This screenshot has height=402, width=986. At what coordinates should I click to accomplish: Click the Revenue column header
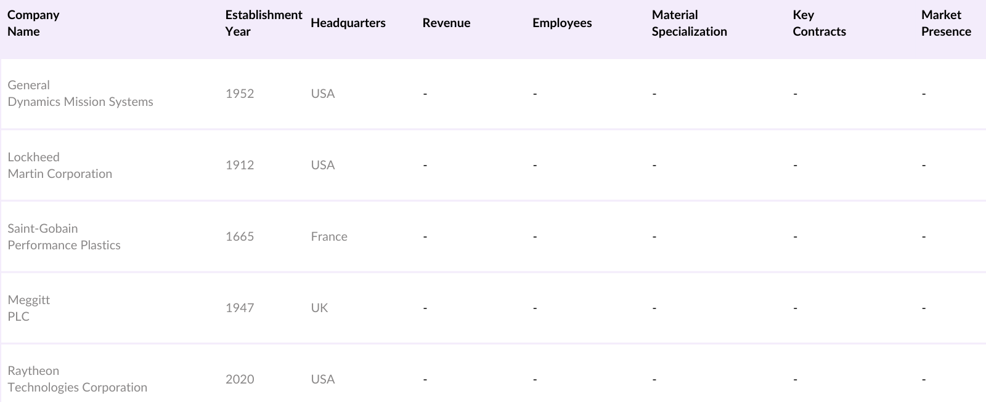coord(446,23)
